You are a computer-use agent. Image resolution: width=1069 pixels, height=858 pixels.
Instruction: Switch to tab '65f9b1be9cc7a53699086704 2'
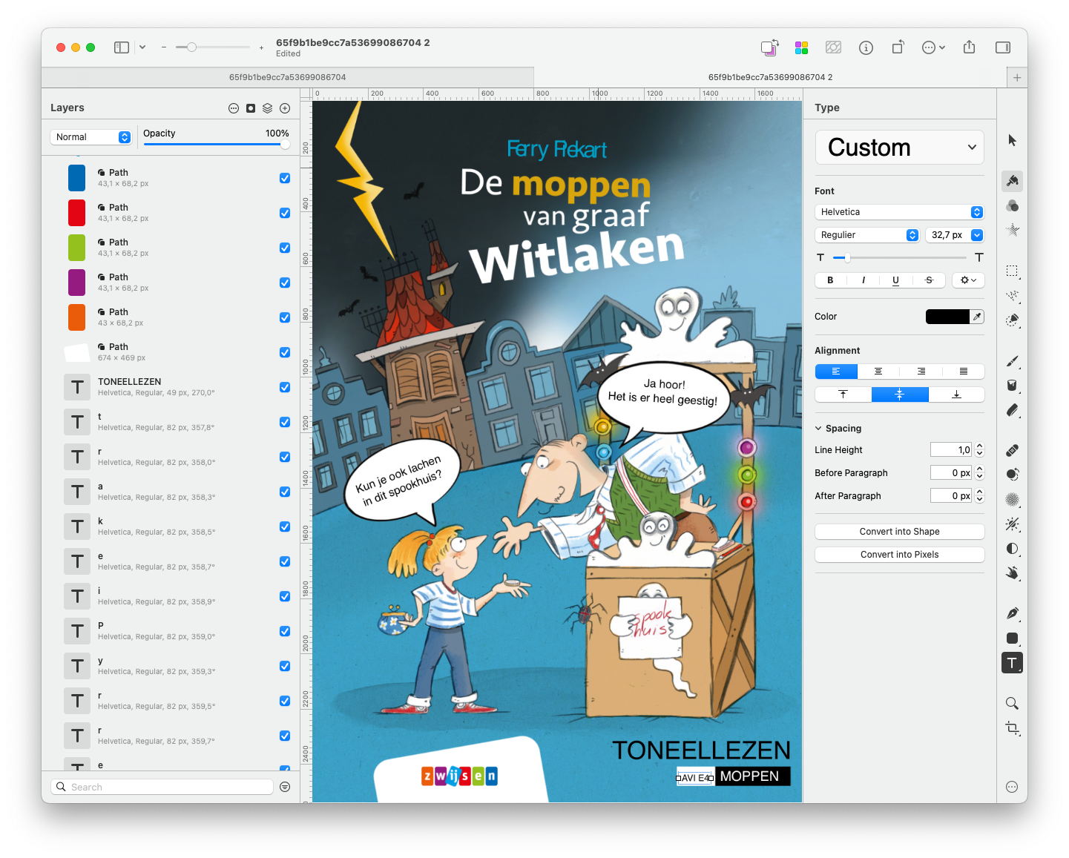[770, 77]
